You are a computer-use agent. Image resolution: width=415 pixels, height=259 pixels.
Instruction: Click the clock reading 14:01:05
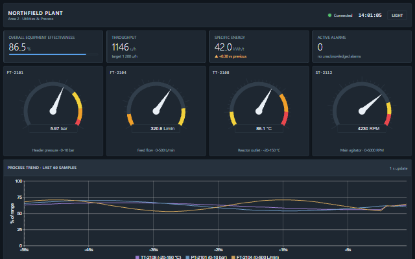370,16
